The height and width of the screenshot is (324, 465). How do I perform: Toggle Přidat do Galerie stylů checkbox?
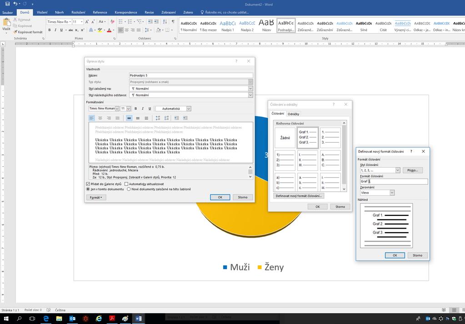88,184
